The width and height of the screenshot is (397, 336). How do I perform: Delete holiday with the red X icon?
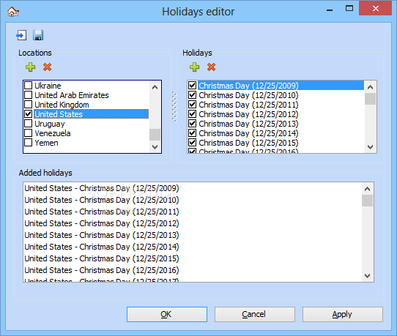[212, 67]
